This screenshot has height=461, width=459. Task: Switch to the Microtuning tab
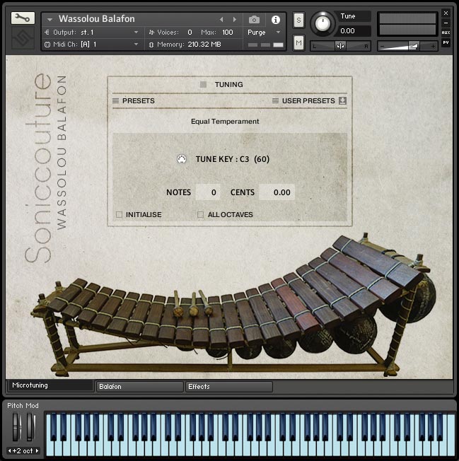pyautogui.click(x=50, y=385)
